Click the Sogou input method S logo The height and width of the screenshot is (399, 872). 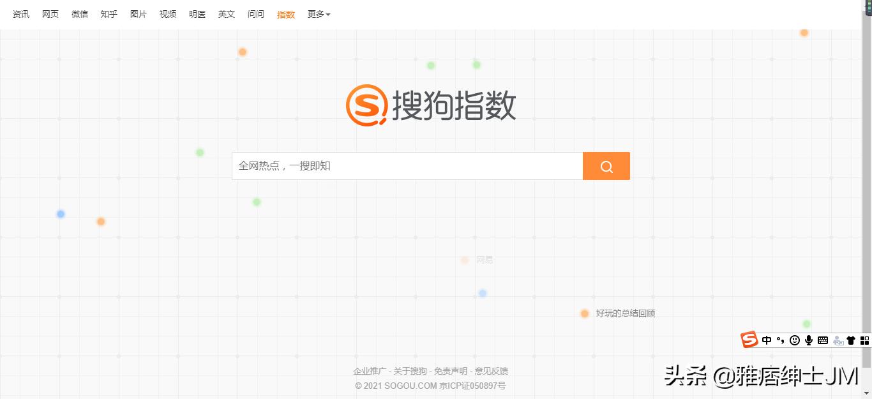[x=749, y=340]
